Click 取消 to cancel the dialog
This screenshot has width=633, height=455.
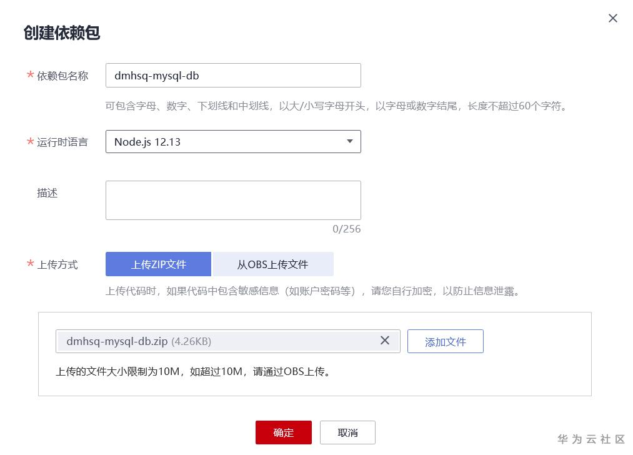tap(347, 432)
